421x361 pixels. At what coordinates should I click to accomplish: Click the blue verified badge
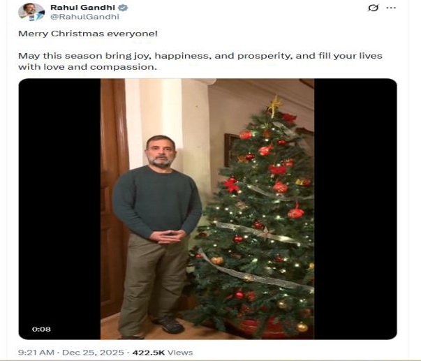(x=123, y=8)
